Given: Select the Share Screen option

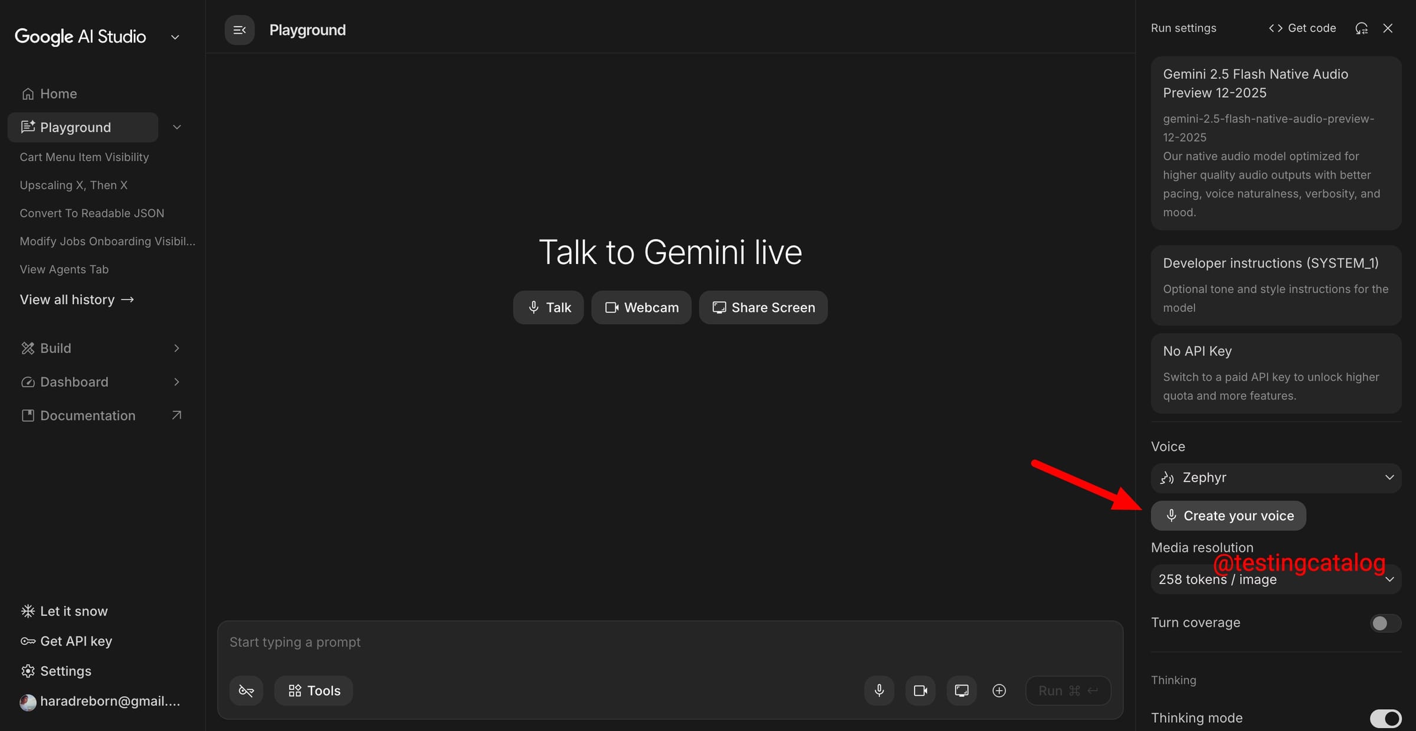Looking at the screenshot, I should pyautogui.click(x=763, y=307).
